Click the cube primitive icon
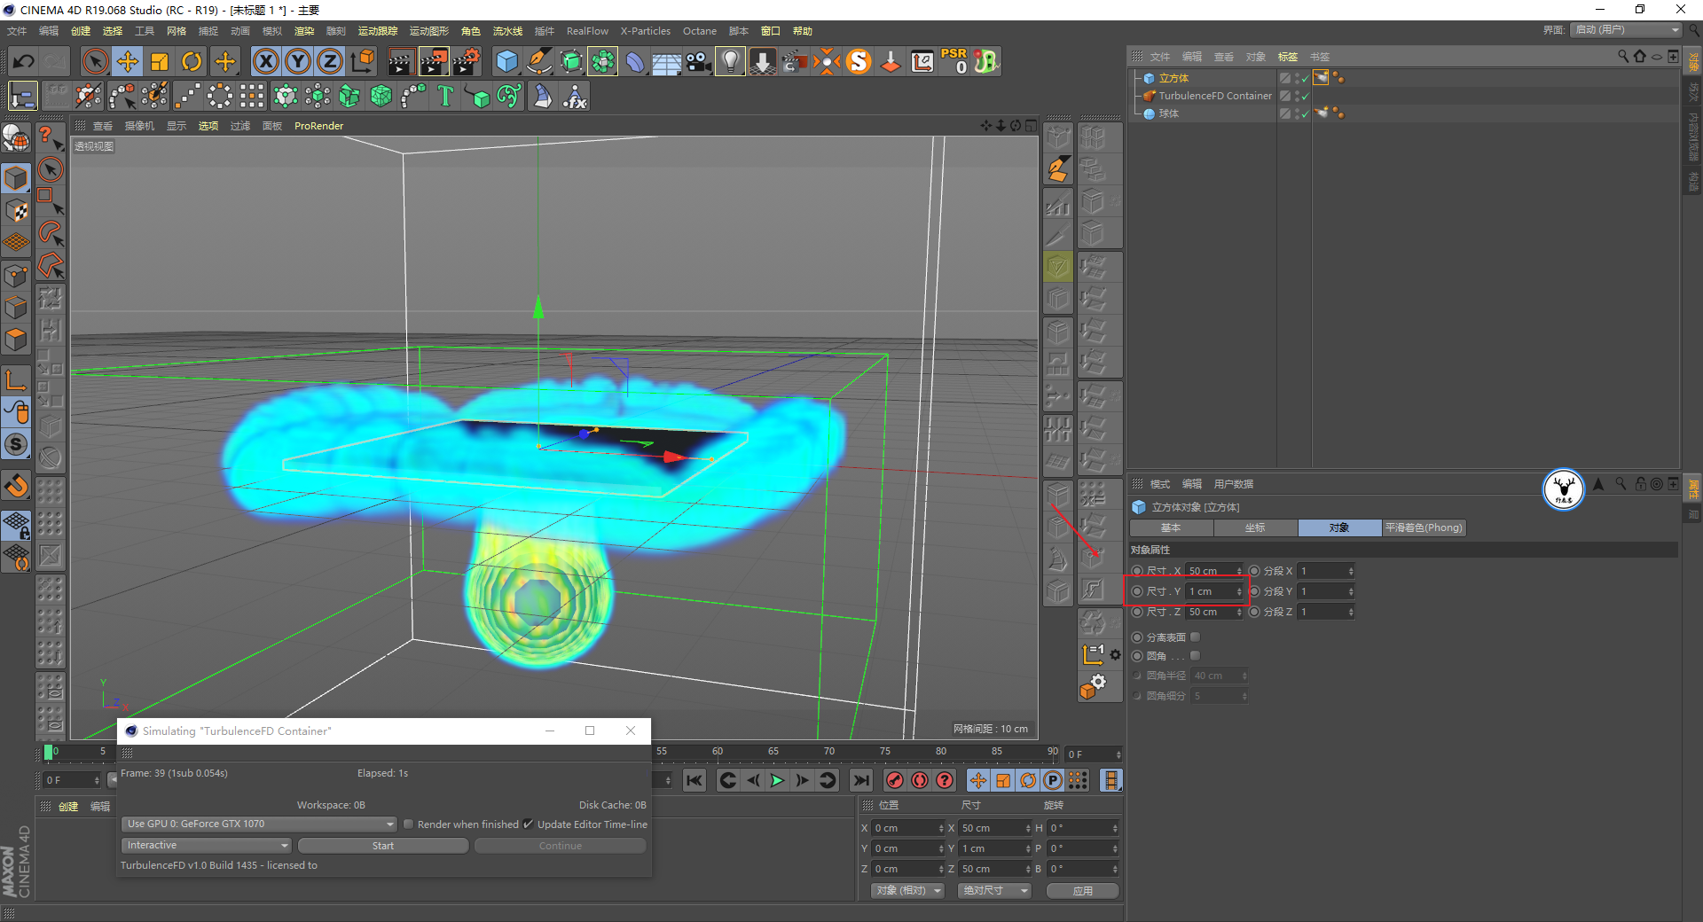Screen dimensions: 1703x922 point(506,61)
